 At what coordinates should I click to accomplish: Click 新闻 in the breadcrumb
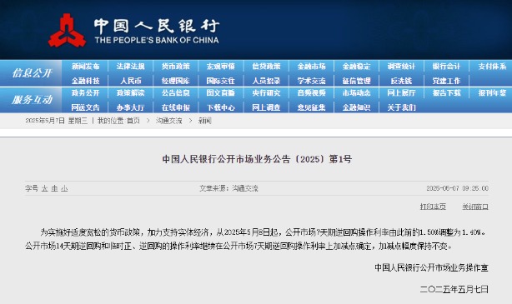point(205,121)
